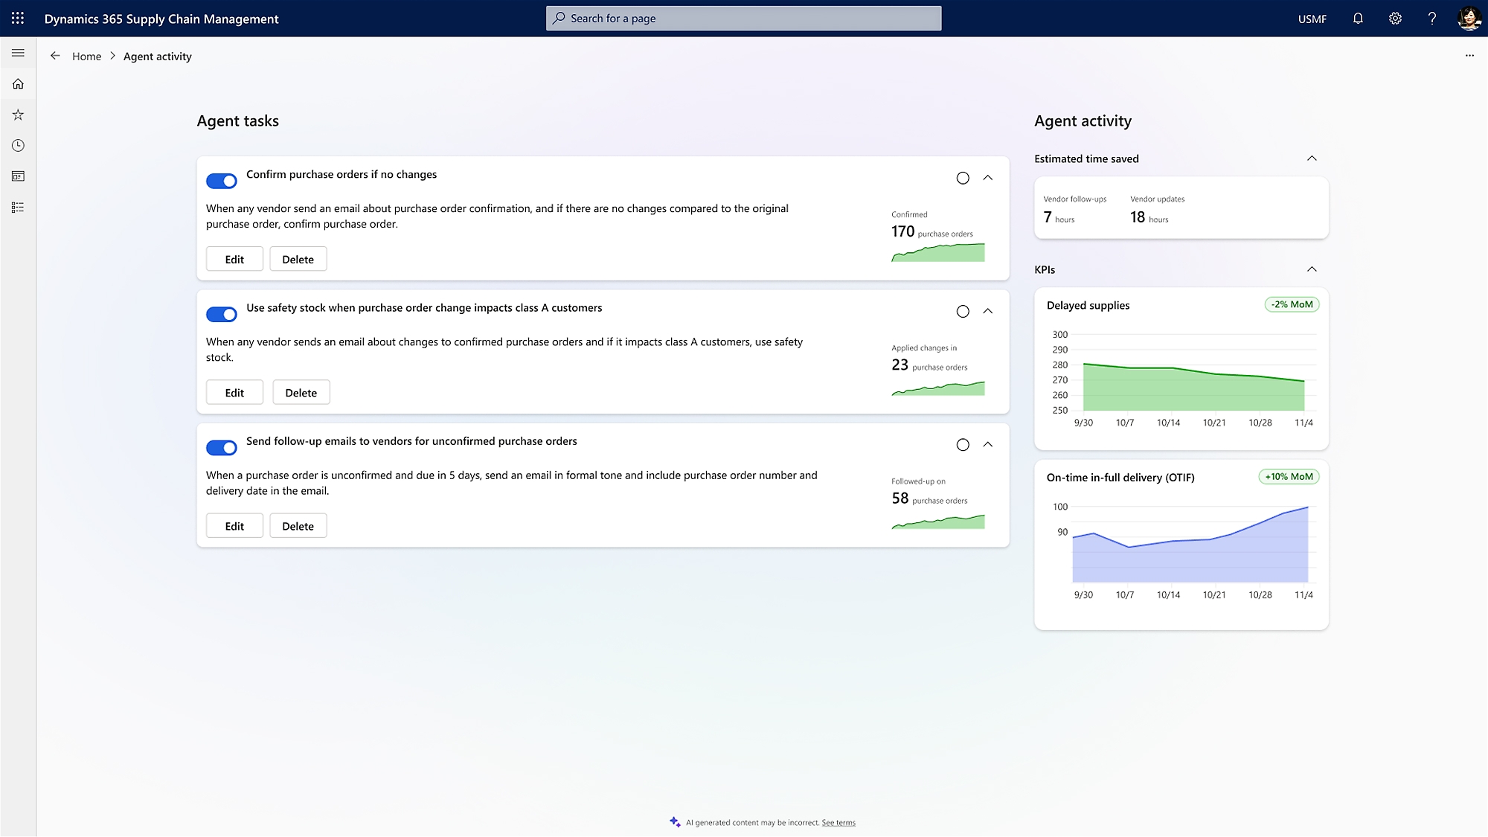Open user profile avatar
Image resolution: width=1488 pixels, height=837 pixels.
click(1469, 19)
